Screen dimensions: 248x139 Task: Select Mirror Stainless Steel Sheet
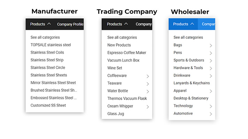tap(53, 83)
